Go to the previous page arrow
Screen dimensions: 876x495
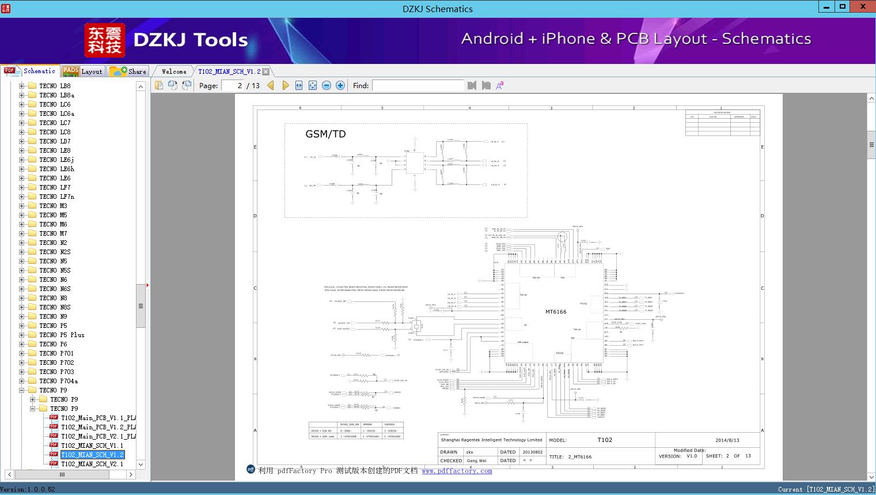click(271, 85)
